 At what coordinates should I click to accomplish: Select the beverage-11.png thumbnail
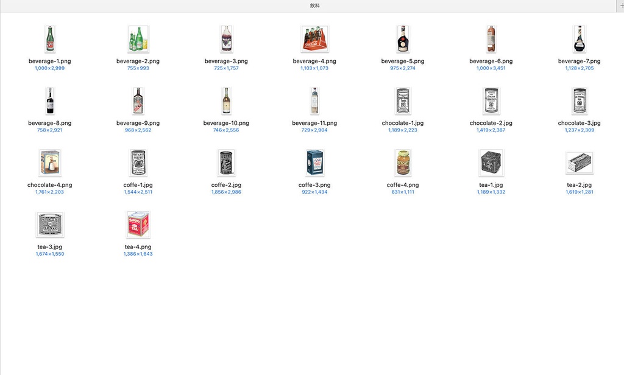coord(315,101)
